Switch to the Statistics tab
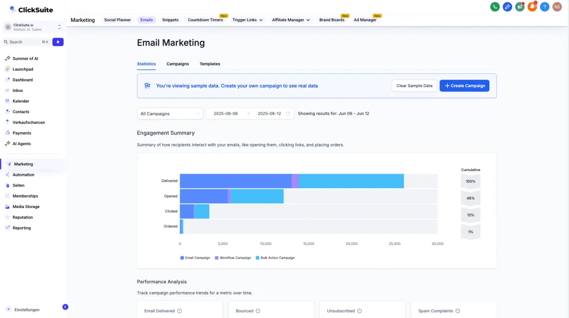The image size is (569, 318). coord(147,64)
